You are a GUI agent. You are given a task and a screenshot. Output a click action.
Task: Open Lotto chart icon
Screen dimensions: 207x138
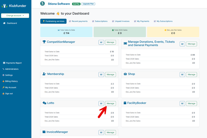[101, 103]
